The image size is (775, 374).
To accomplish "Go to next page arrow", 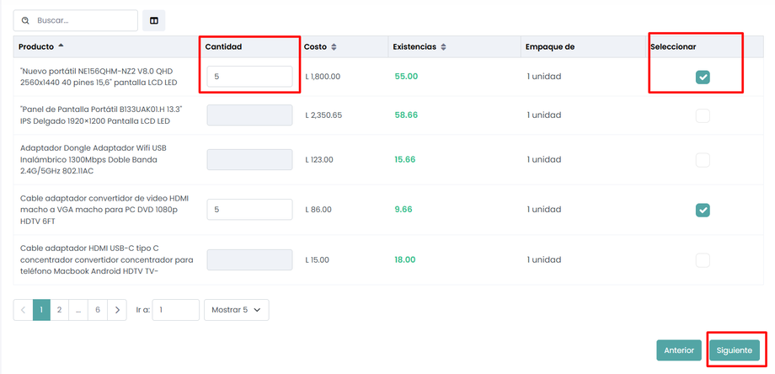I will [117, 310].
